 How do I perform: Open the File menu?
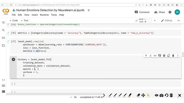pos(14,15)
